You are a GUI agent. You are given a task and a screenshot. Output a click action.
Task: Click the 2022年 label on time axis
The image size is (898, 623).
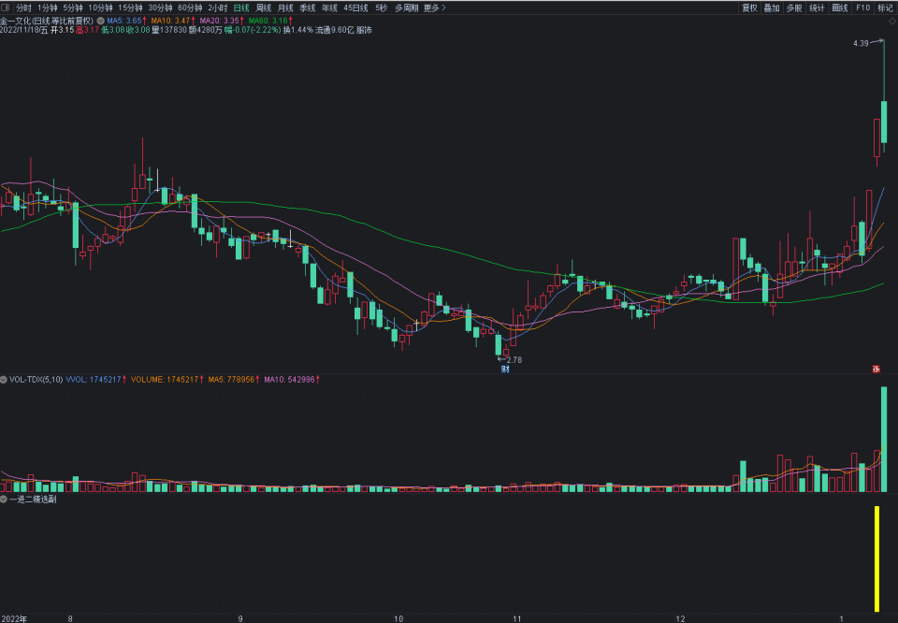pos(13,619)
